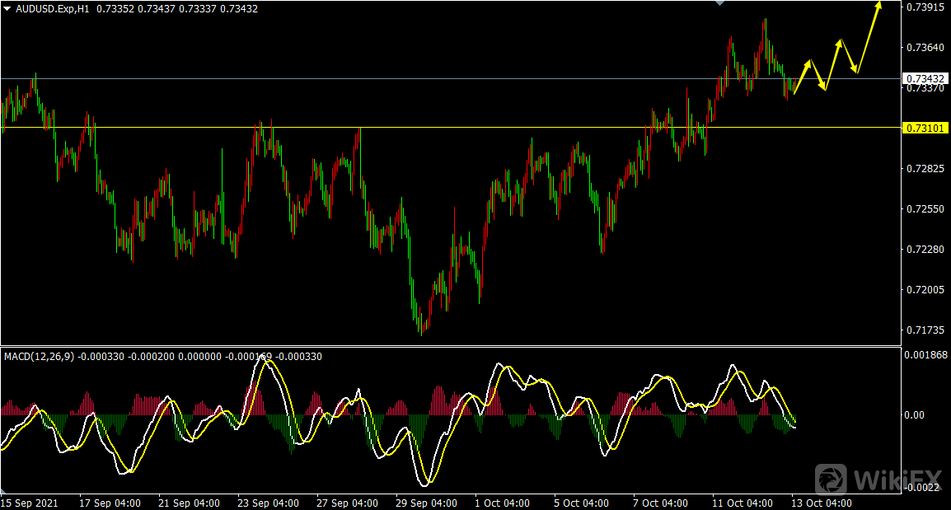This screenshot has height=510, width=951.
Task: Click the 15 Sep 2021 time axis label
Action: [30, 503]
